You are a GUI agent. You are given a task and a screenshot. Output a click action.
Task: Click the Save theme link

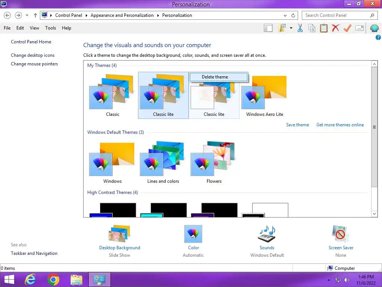point(297,125)
